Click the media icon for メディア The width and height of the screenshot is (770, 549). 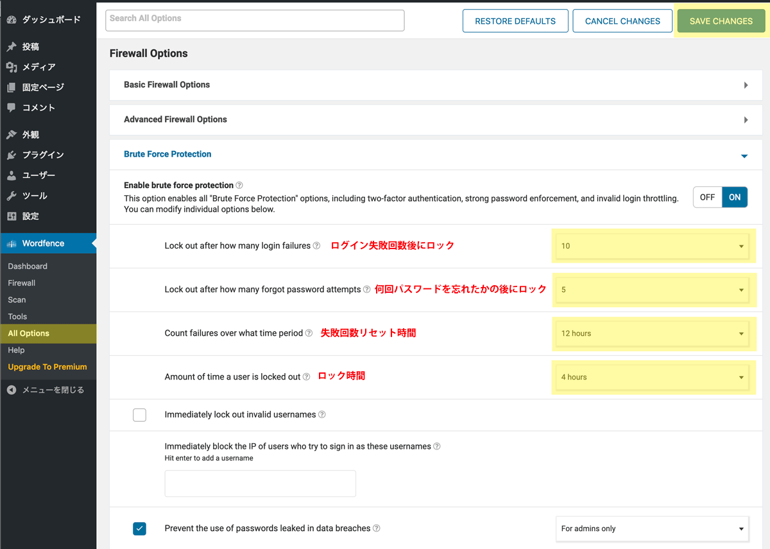pos(12,67)
